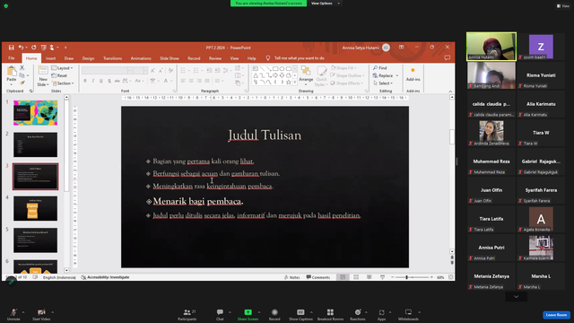574x323 pixels.
Task: Adjust the PowerPoint zoom slider
Action: coord(406,277)
